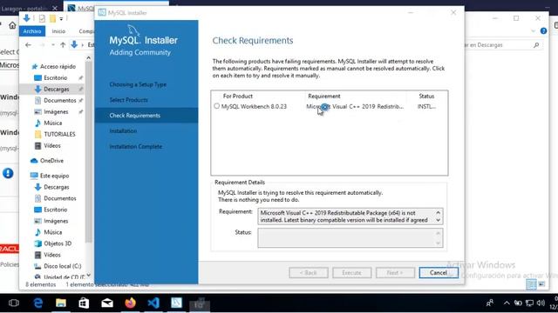Open Imágenes under Este equipo

(x=51, y=221)
